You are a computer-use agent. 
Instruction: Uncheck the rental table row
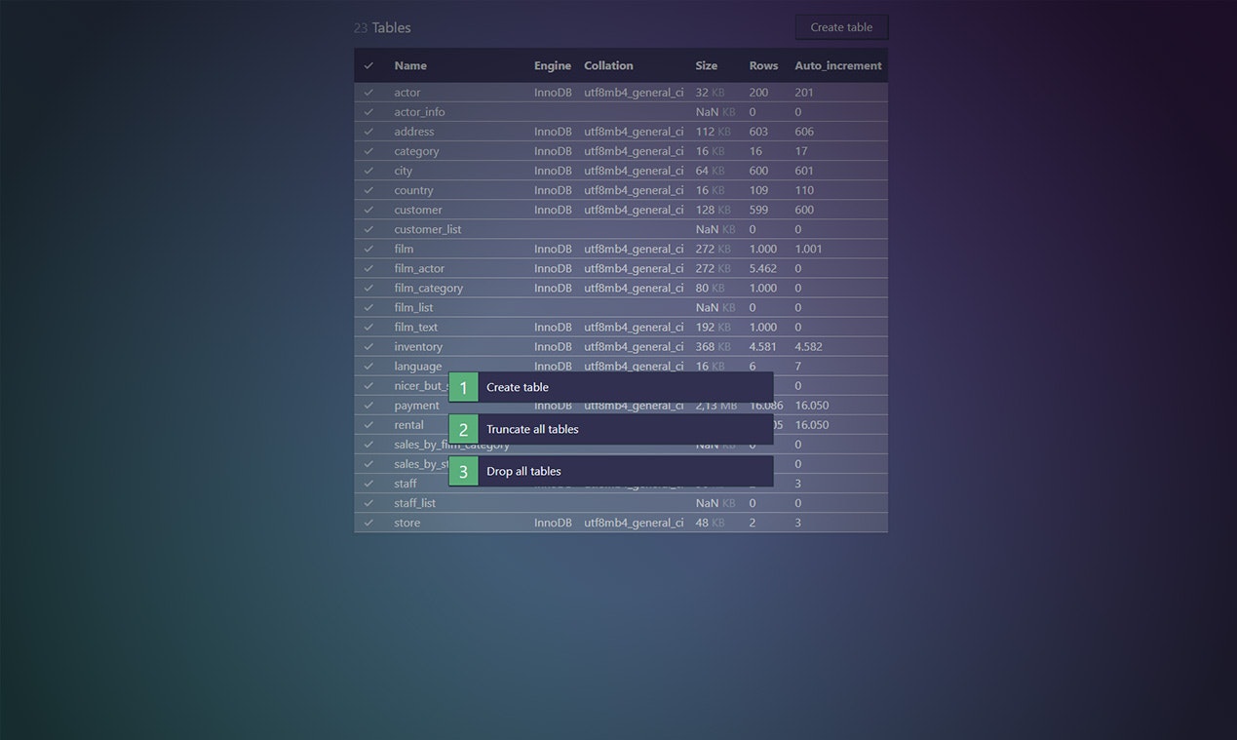[368, 424]
